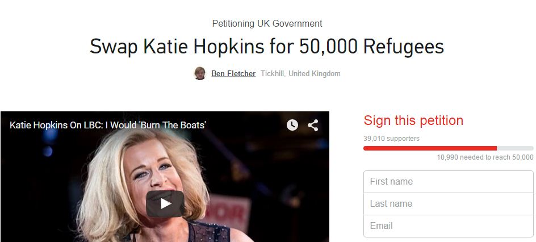Click the Watch Later clock icon on video
The width and height of the screenshot is (536, 242).
tap(292, 125)
